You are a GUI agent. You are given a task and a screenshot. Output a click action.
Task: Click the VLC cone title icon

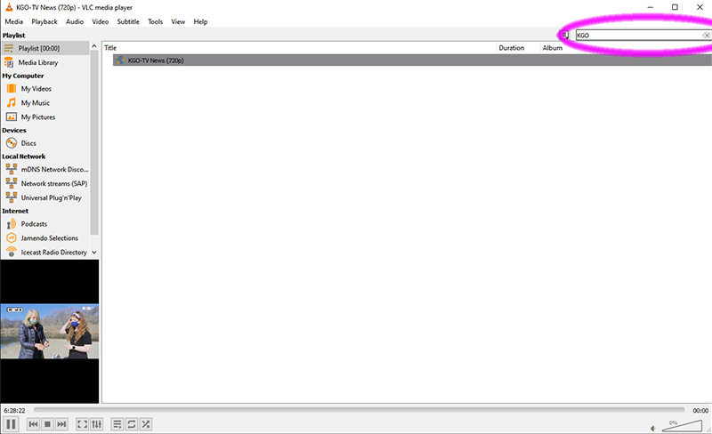pos(9,7)
